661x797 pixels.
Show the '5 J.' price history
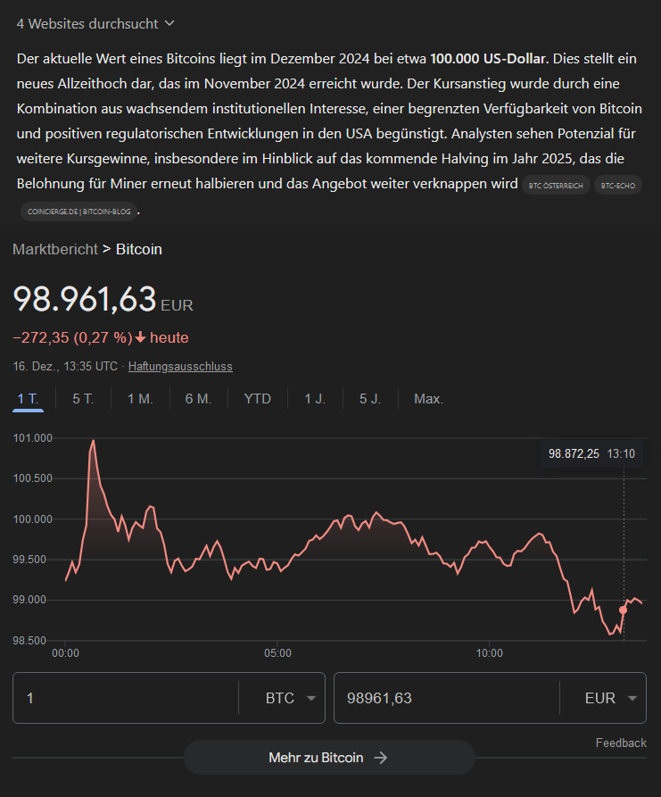coord(370,398)
